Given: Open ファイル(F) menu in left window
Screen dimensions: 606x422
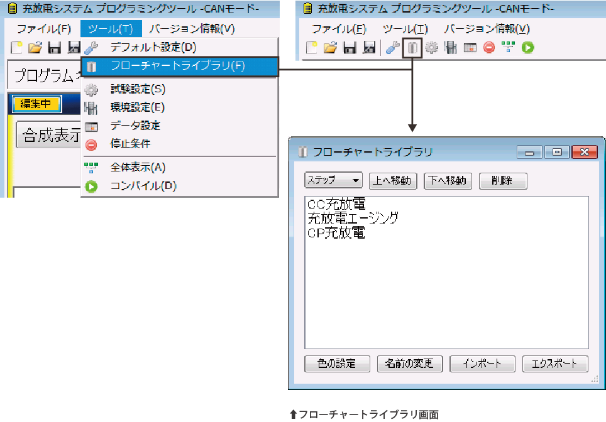Looking at the screenshot, I should click(x=44, y=29).
